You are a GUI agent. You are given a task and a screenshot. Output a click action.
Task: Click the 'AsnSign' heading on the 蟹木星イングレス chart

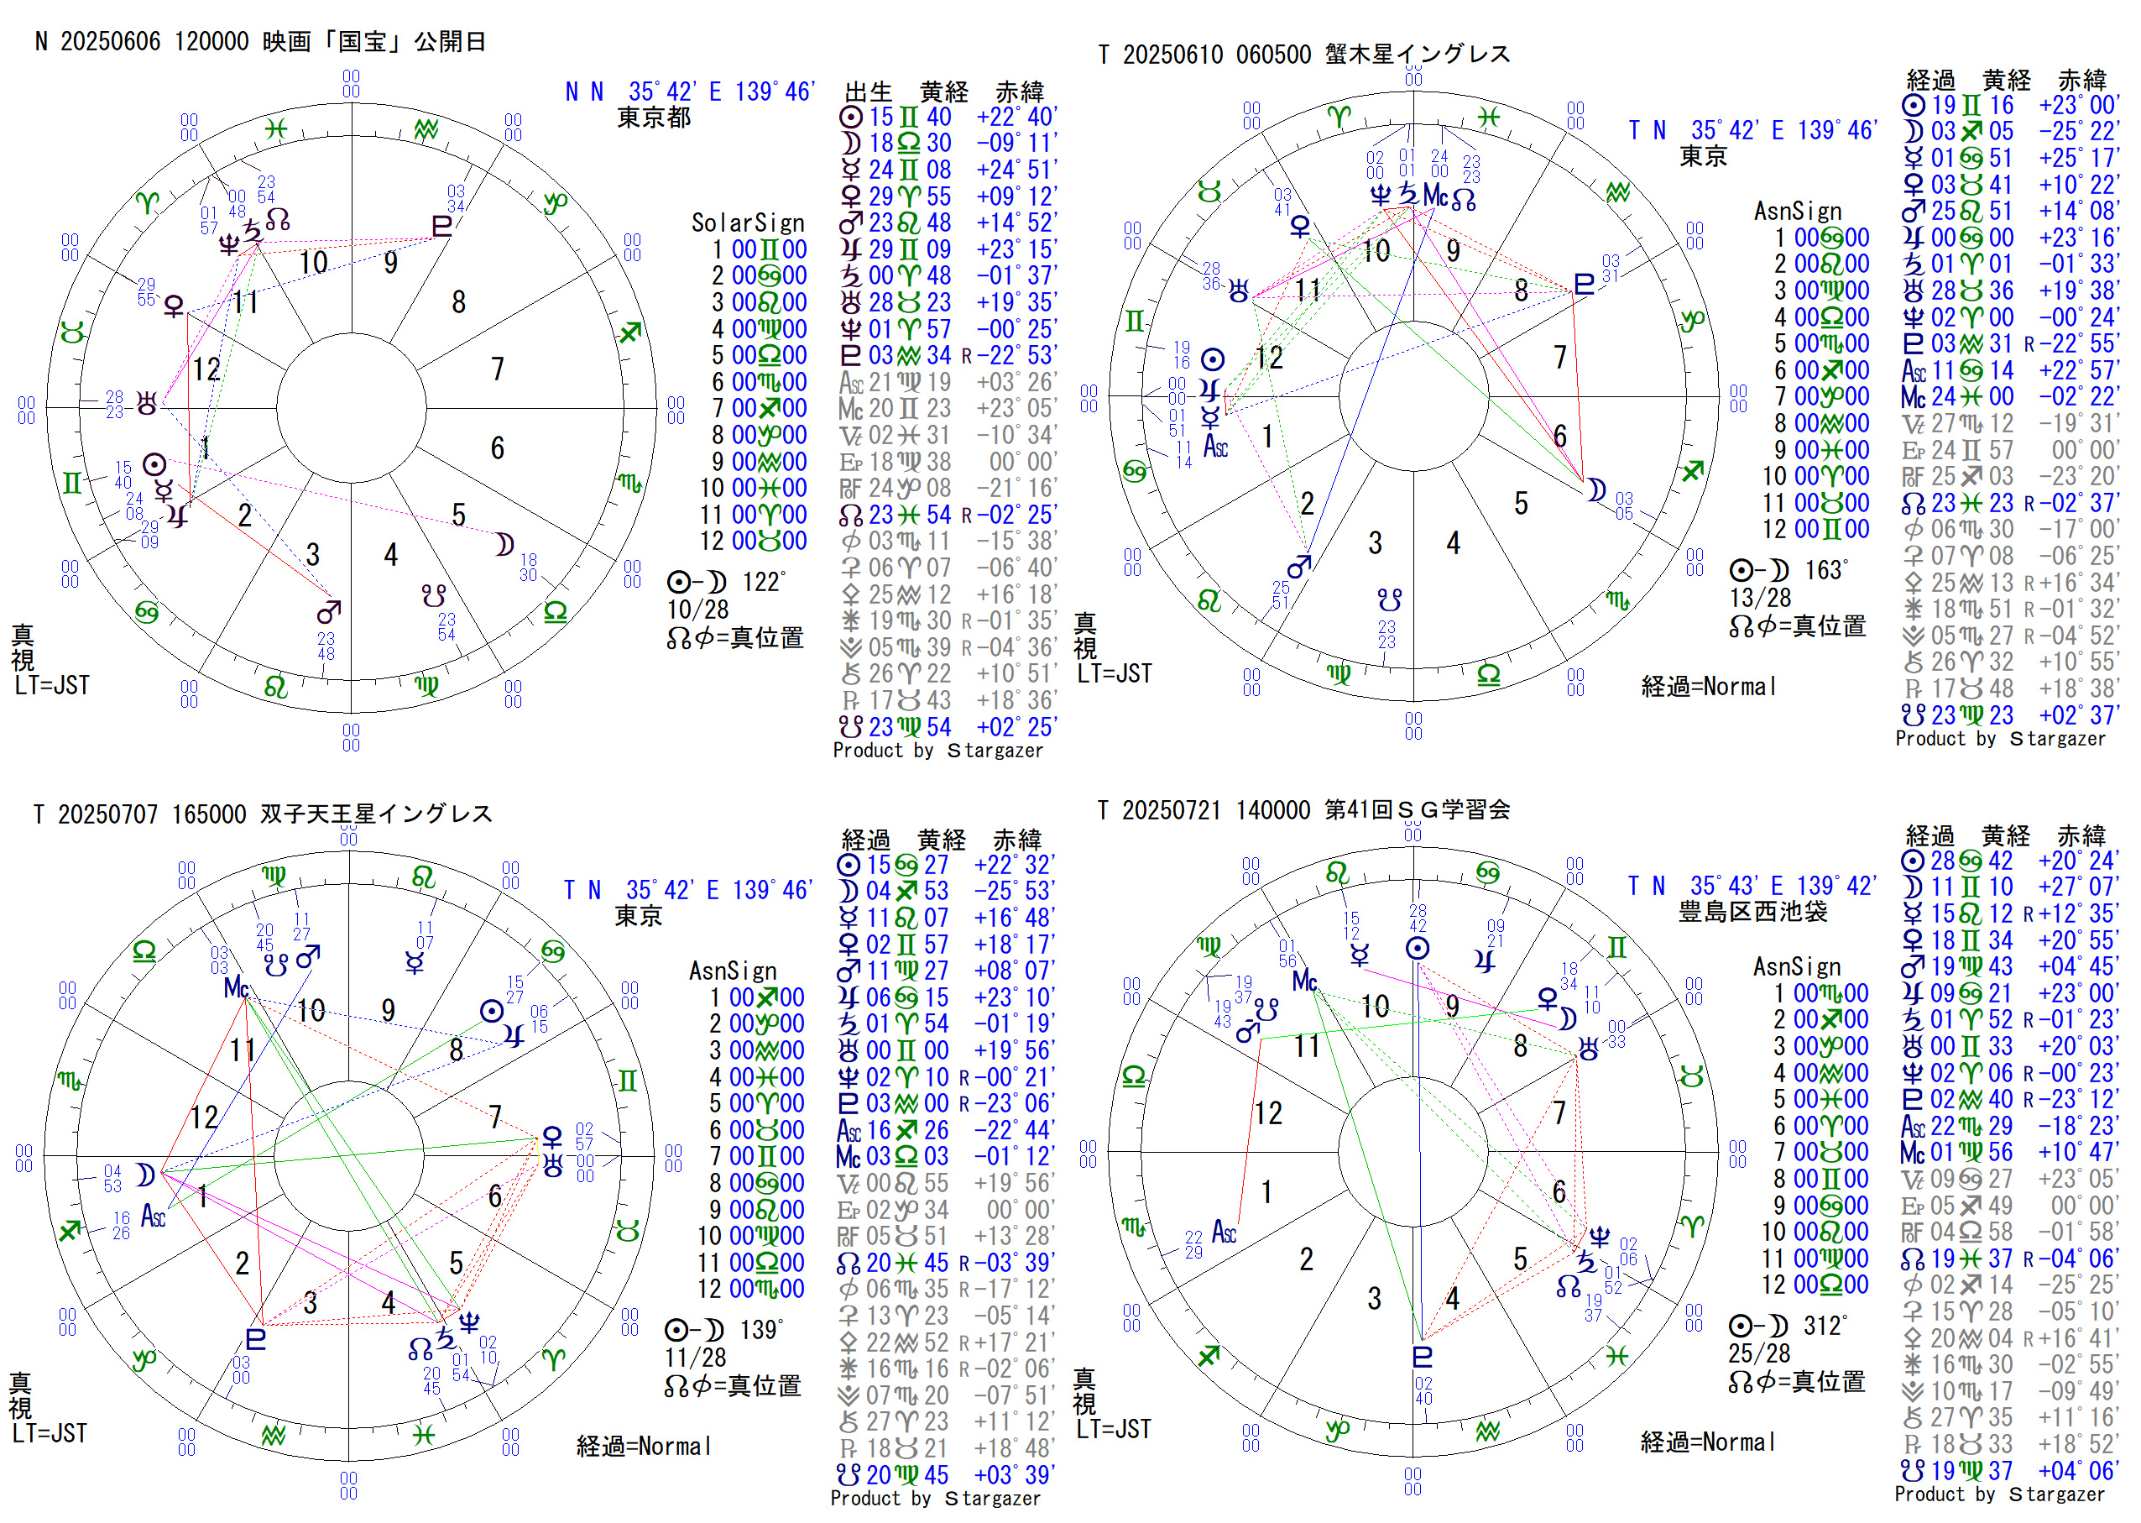tap(1797, 211)
